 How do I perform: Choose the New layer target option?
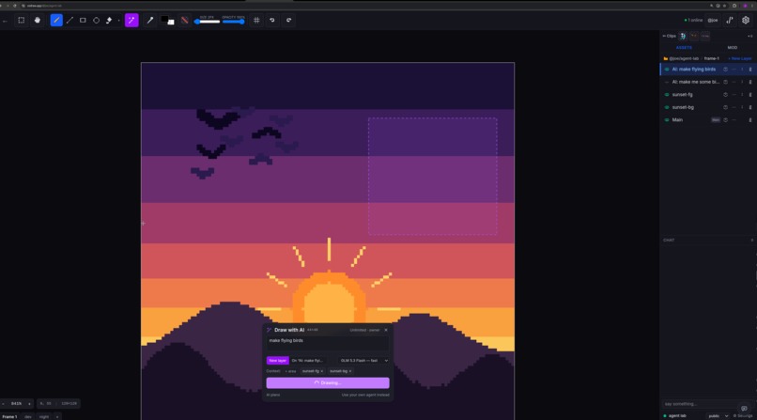(x=278, y=361)
